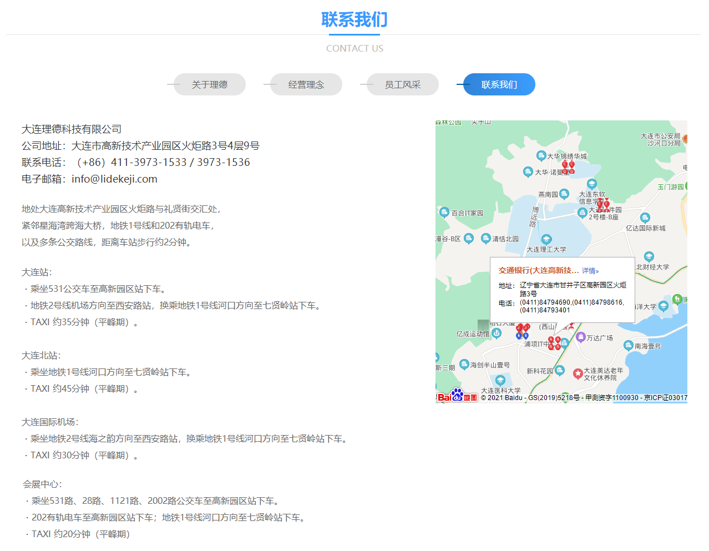Switch to the 经营理念 tab
Viewport: 709px width, 551px height.
[306, 84]
